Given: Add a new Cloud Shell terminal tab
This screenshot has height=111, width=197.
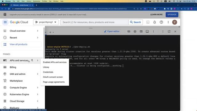Looking at the screenshot, I should [50, 32].
